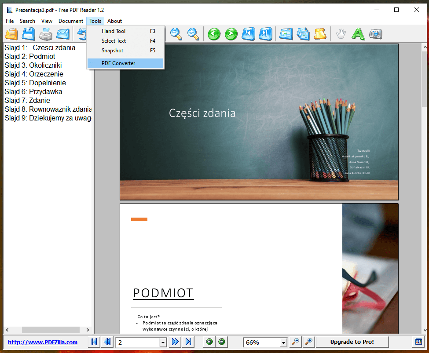Open the http://www.PDFZilla.com link
This screenshot has height=353, width=429.
pyautogui.click(x=43, y=342)
